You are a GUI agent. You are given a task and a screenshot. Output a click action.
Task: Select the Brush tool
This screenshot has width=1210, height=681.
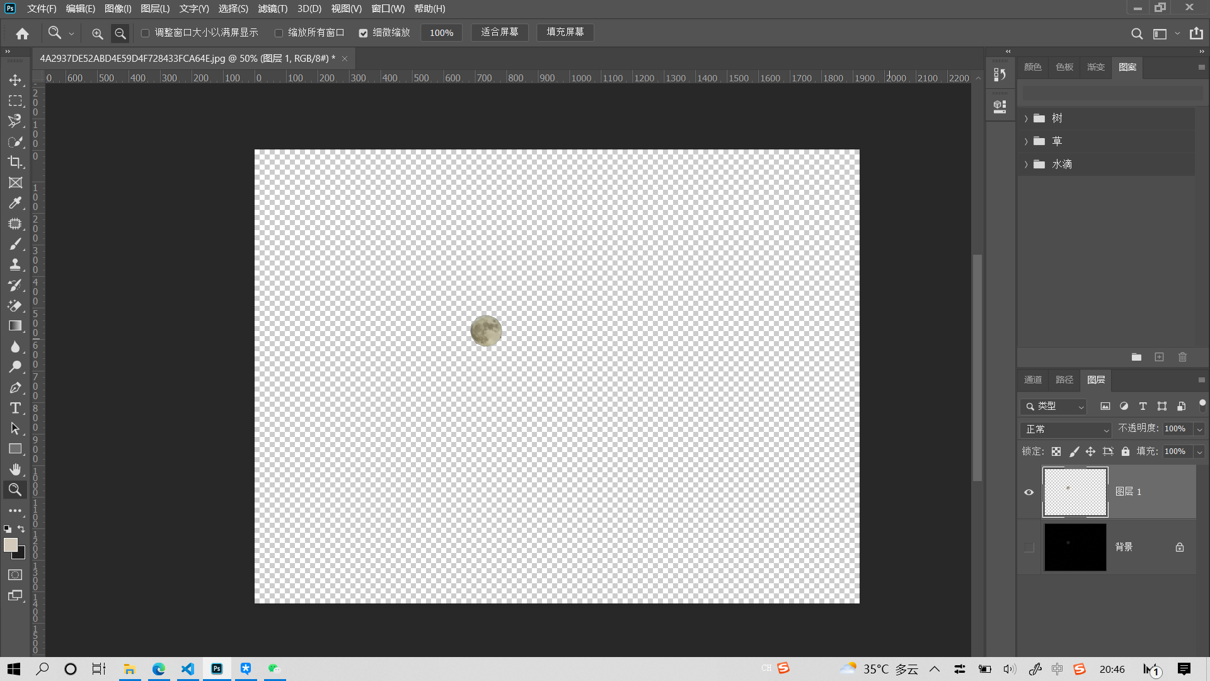click(15, 244)
